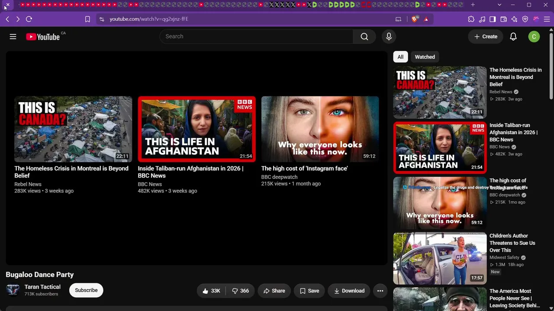View site information beside the URL
This screenshot has height=311, width=554.
coord(102,19)
